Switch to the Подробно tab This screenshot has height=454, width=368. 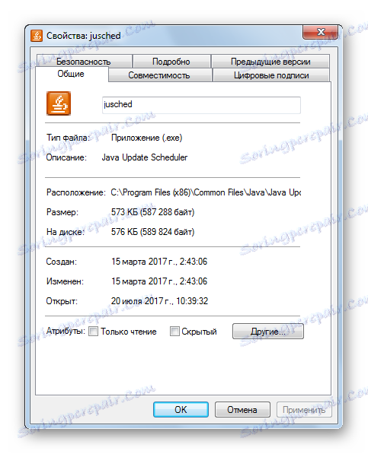click(171, 62)
